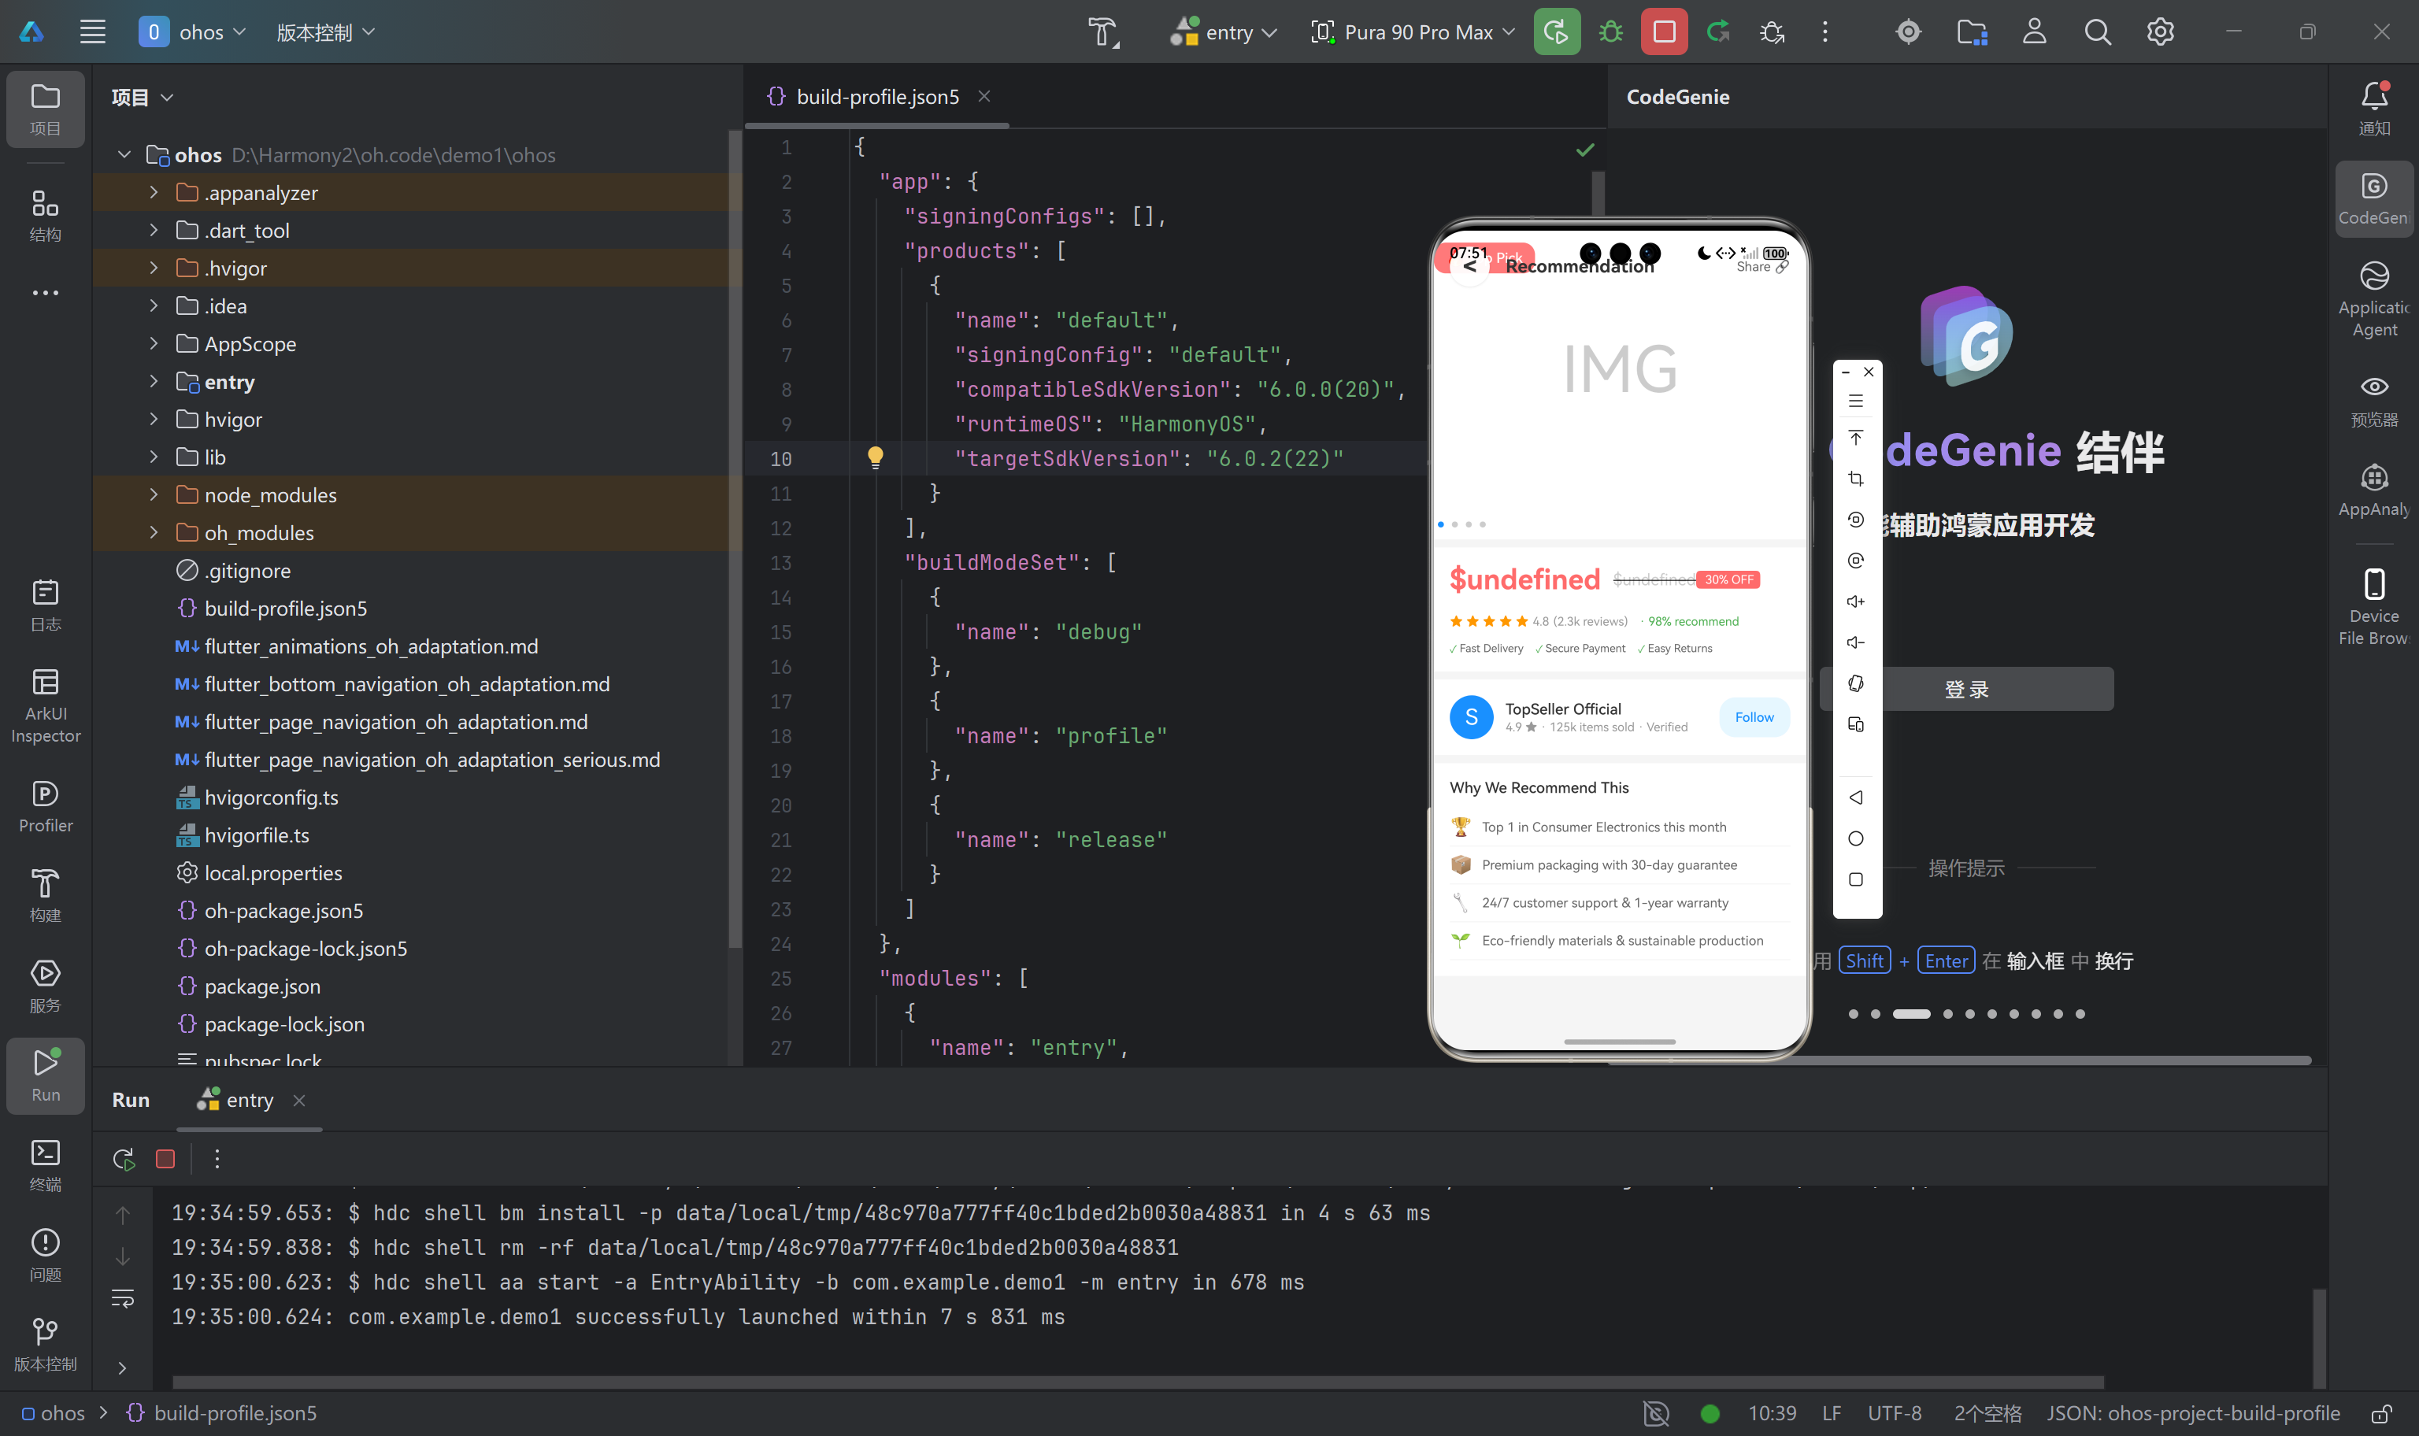
Task: Expand the entry folder in project tree
Action: click(x=154, y=382)
